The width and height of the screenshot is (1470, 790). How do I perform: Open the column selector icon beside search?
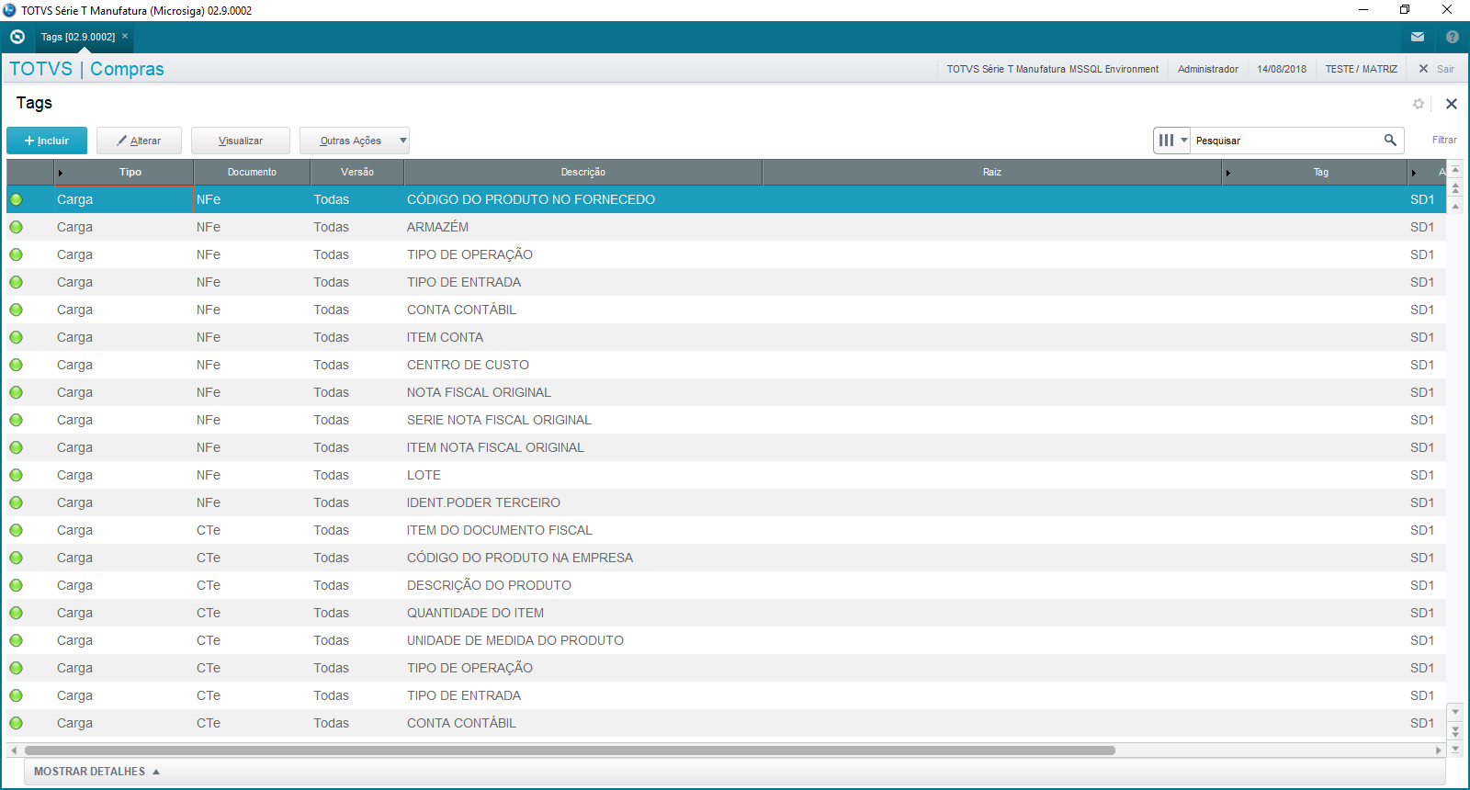pyautogui.click(x=1171, y=141)
